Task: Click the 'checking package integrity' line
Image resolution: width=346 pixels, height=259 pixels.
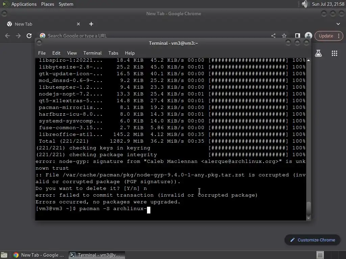Action: (x=171, y=154)
